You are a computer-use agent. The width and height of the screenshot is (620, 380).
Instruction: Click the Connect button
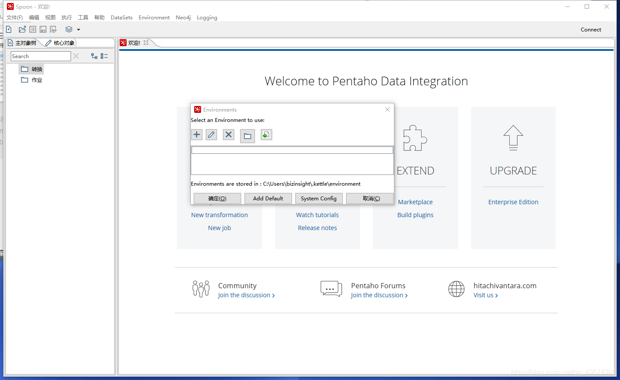(591, 30)
